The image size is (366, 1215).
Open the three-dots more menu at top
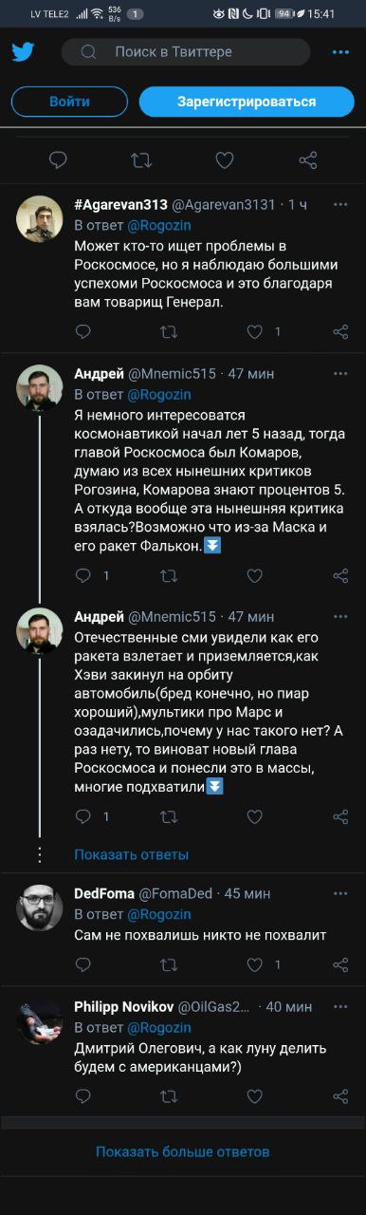[x=340, y=52]
